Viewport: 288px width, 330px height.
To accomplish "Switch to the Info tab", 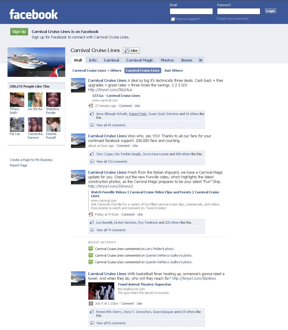I will pyautogui.click(x=93, y=60).
